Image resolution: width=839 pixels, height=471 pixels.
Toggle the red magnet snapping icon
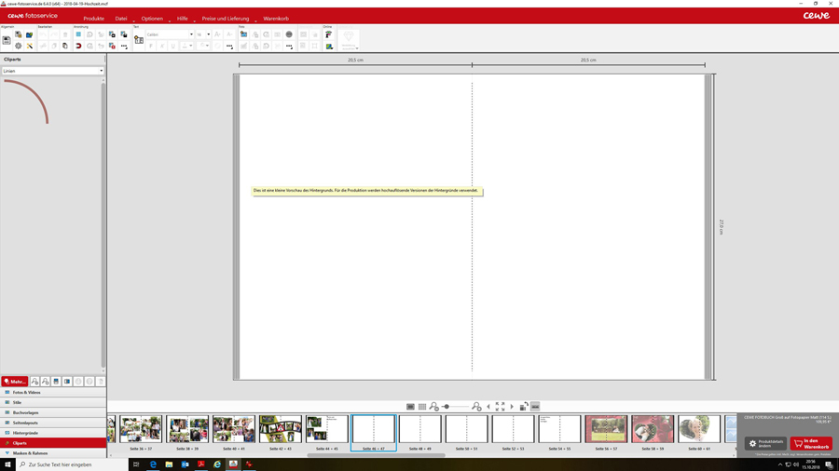(x=78, y=46)
